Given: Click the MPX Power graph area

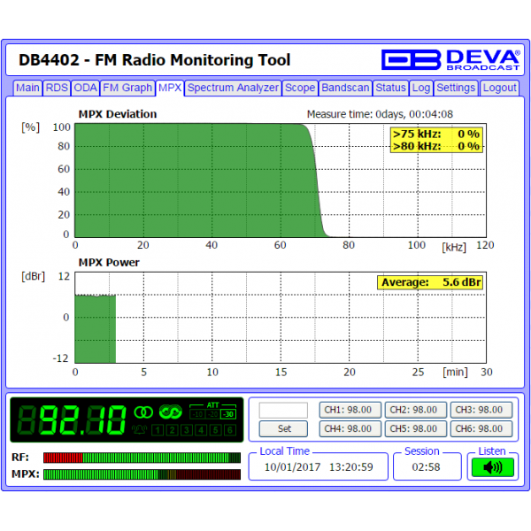Looking at the screenshot, I should coord(281,318).
